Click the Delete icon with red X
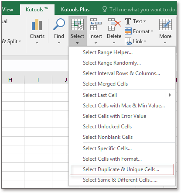 point(114,24)
